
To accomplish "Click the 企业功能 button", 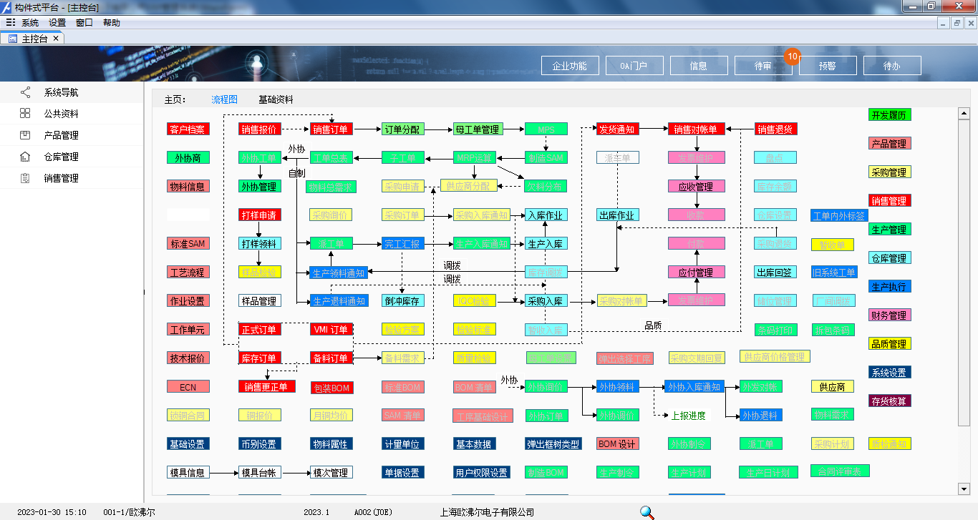I will pos(570,66).
